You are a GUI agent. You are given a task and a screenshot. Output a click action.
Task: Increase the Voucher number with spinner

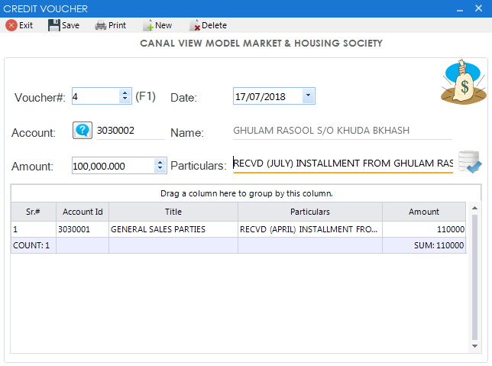tap(125, 93)
